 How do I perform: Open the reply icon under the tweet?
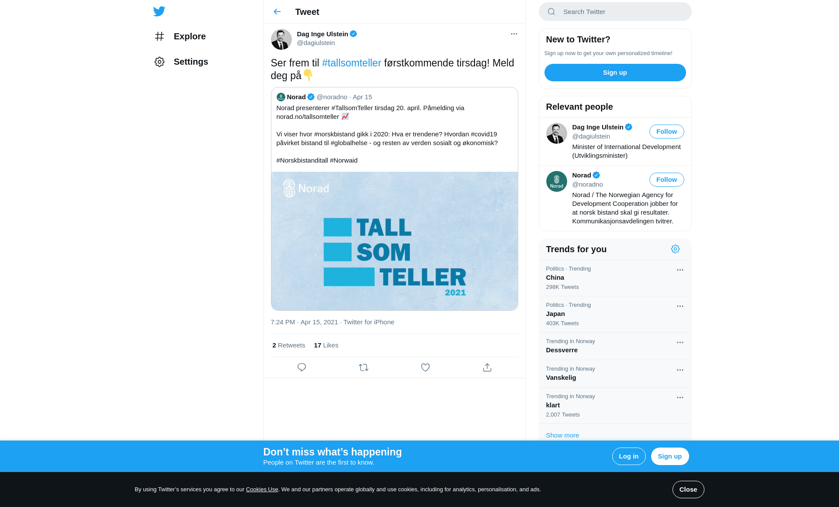pyautogui.click(x=302, y=368)
